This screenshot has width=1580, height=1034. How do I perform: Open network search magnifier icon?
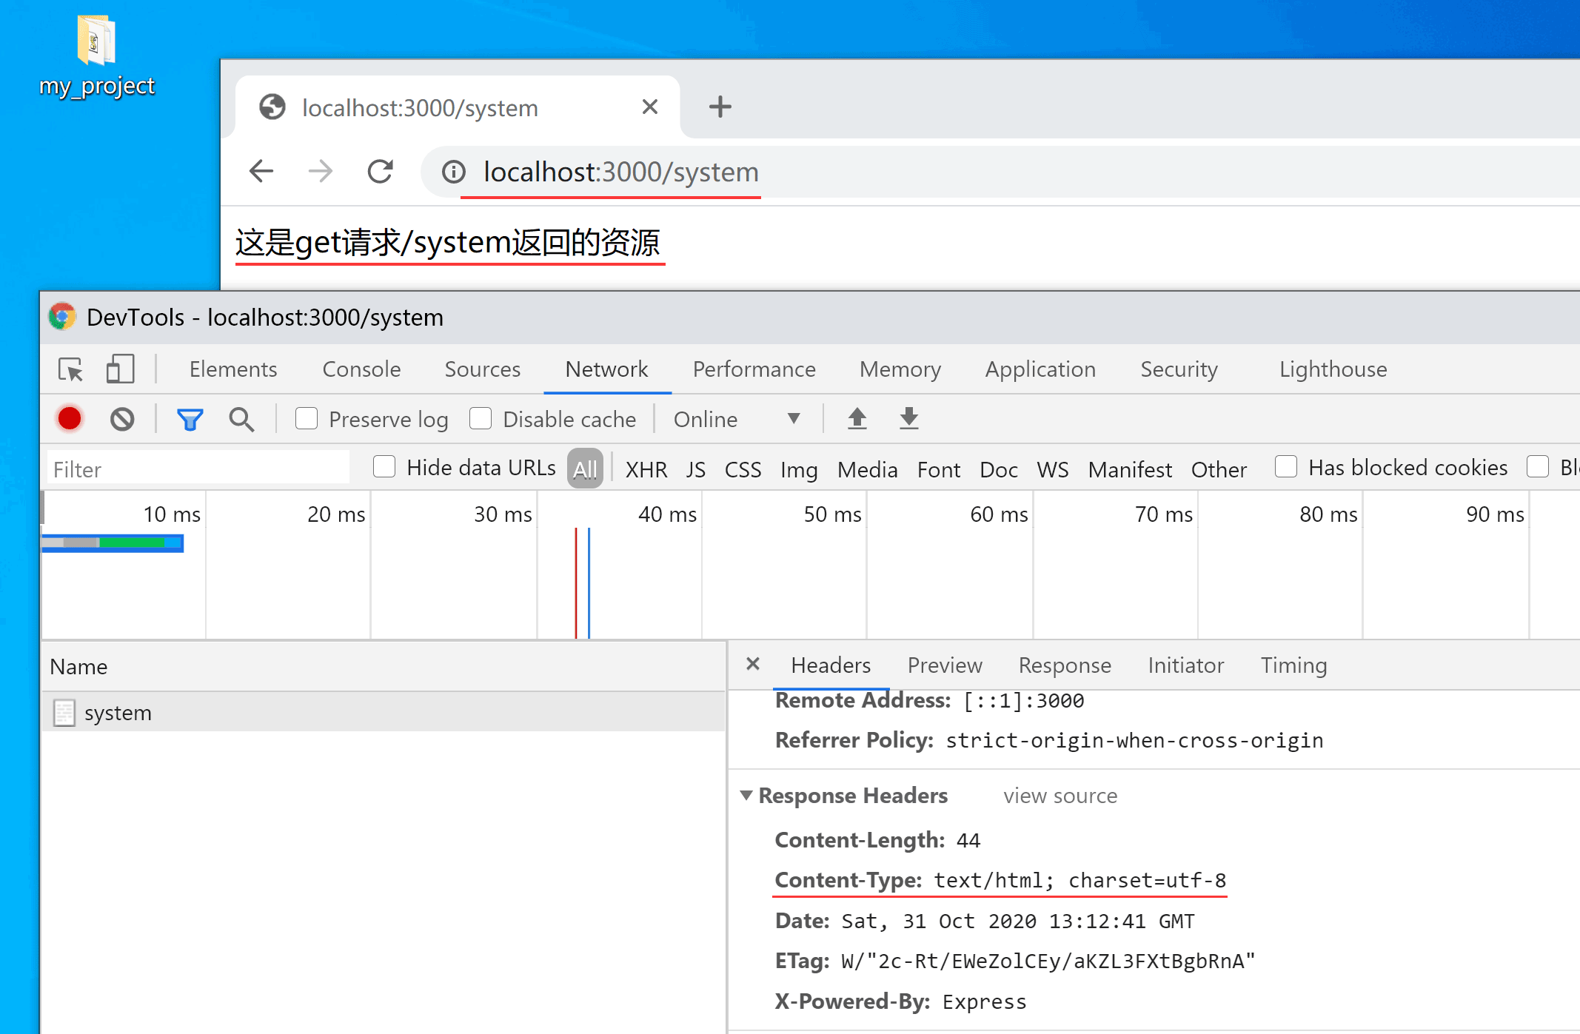[241, 420]
